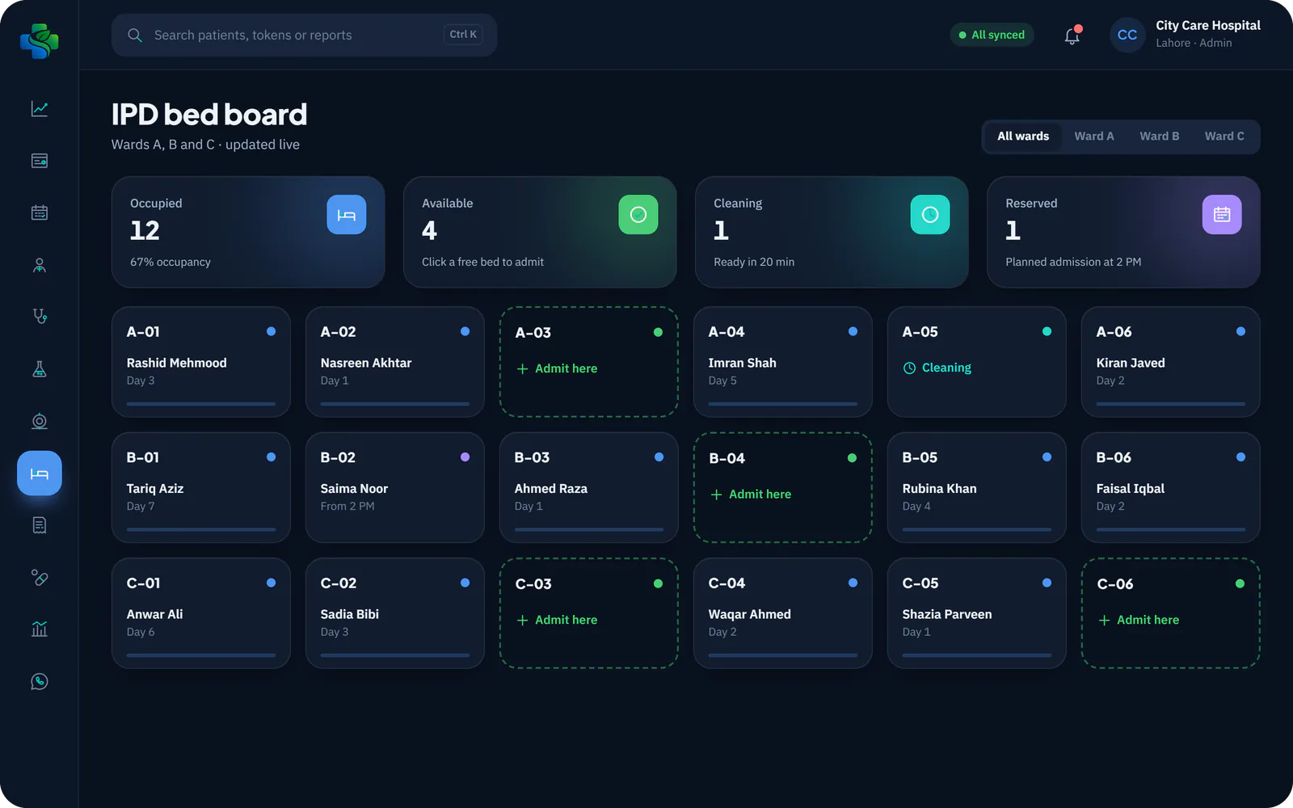Screen dimensions: 1293x808
Task: Select patient Nasreen Akhtar in bed A-02
Action: click(395, 362)
